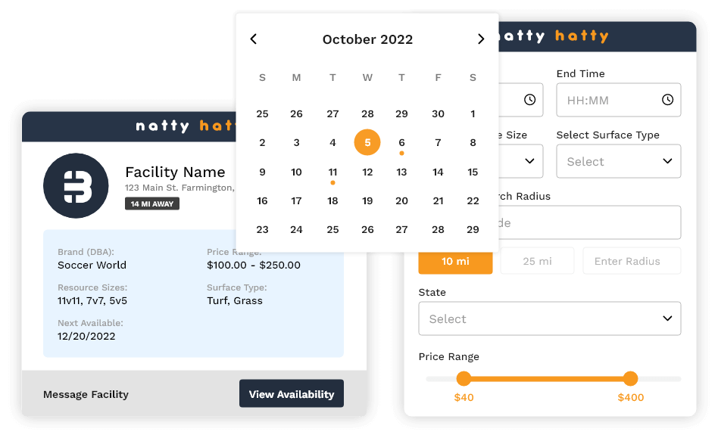Image resolution: width=718 pixels, height=438 pixels.
Task: Go to next month in calendar
Action: (481, 39)
